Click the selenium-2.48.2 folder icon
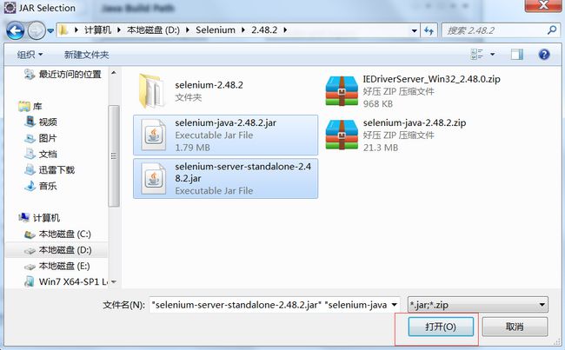The image size is (565, 350). (x=151, y=90)
